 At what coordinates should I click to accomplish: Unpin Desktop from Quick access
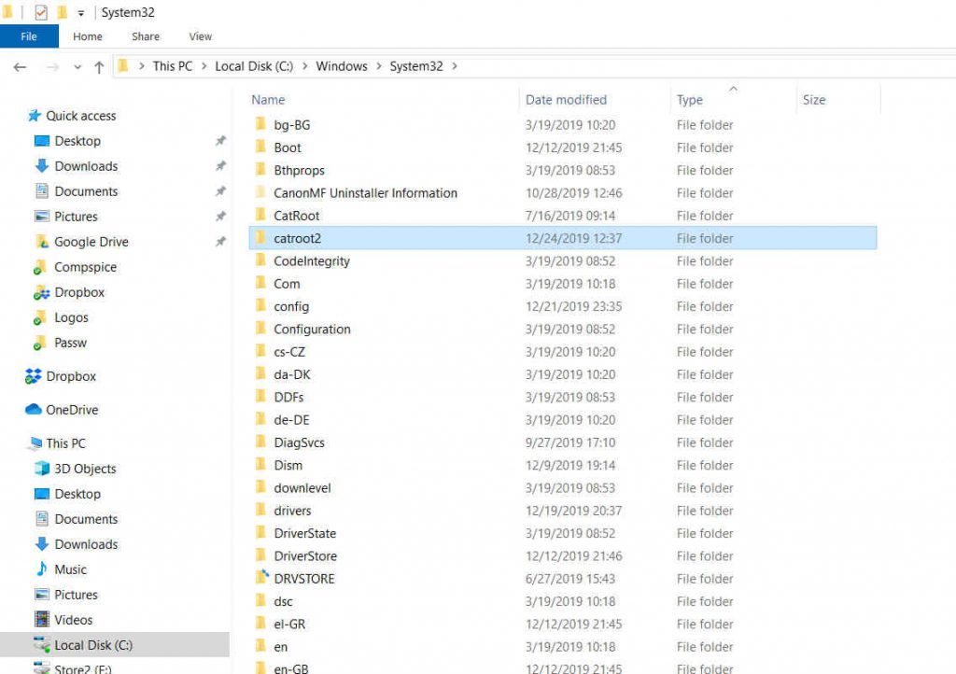[220, 141]
